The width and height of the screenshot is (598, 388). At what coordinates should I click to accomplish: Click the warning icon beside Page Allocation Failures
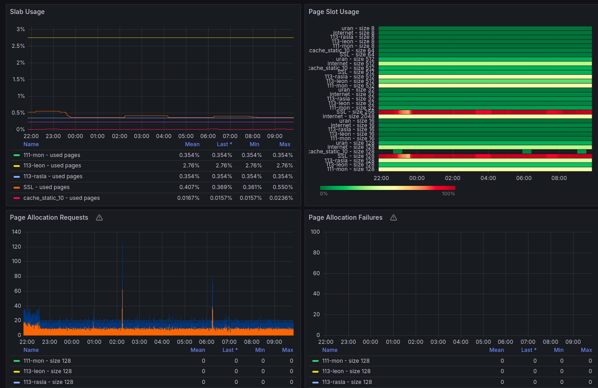pos(394,217)
